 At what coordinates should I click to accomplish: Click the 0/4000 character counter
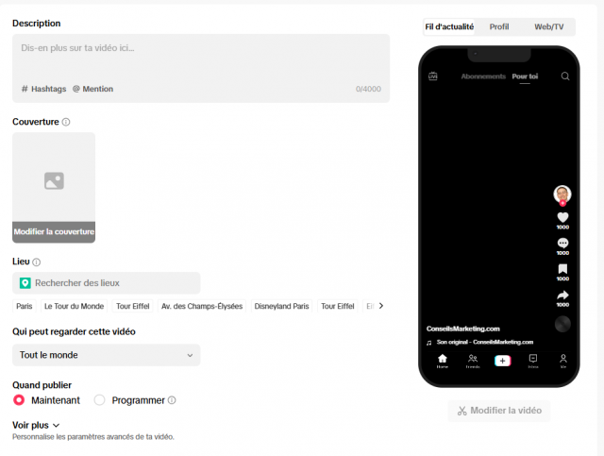tap(368, 89)
